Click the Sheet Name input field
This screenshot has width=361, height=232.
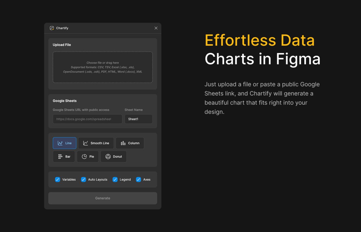[138, 119]
